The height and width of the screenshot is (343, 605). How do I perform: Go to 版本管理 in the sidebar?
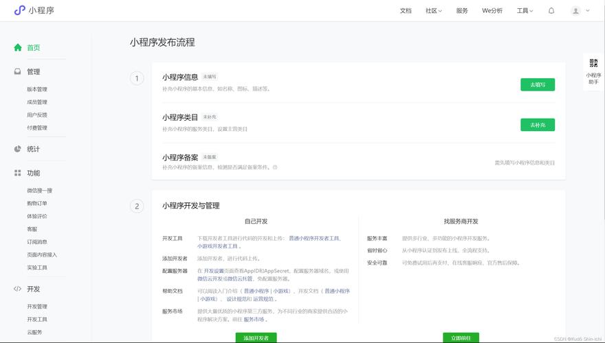point(37,89)
